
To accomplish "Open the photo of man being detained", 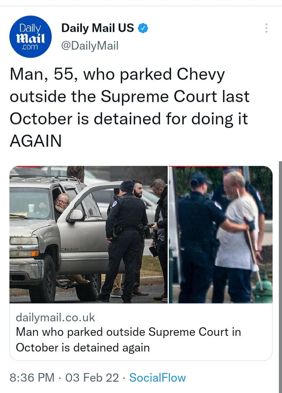I will pyautogui.click(x=221, y=234).
